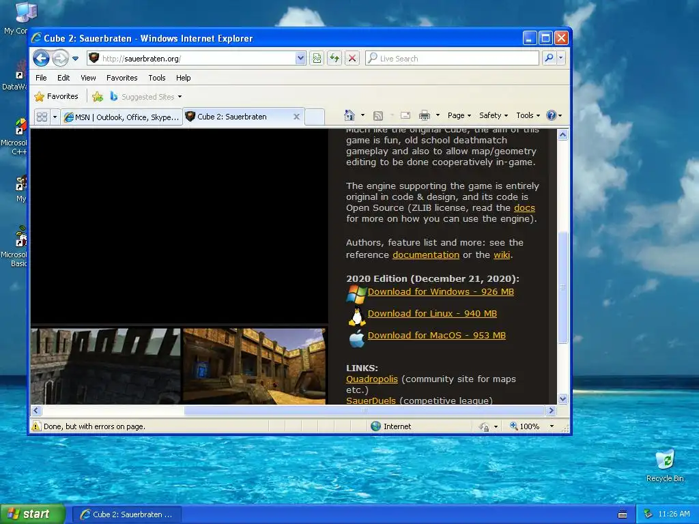Expand the tab list dropdown arrow
Screen dimensions: 699x524
point(55,117)
